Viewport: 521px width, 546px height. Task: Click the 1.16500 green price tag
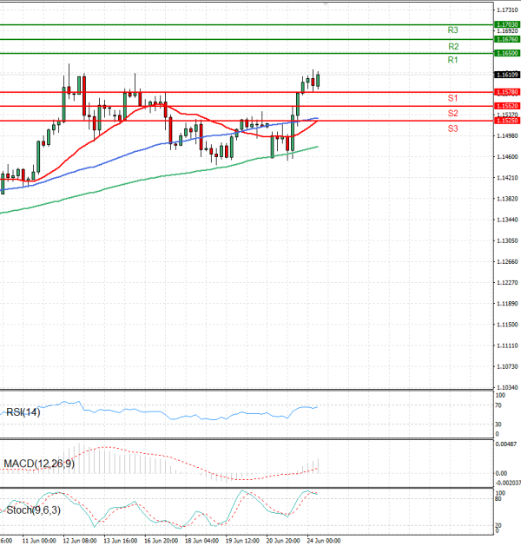click(x=506, y=53)
